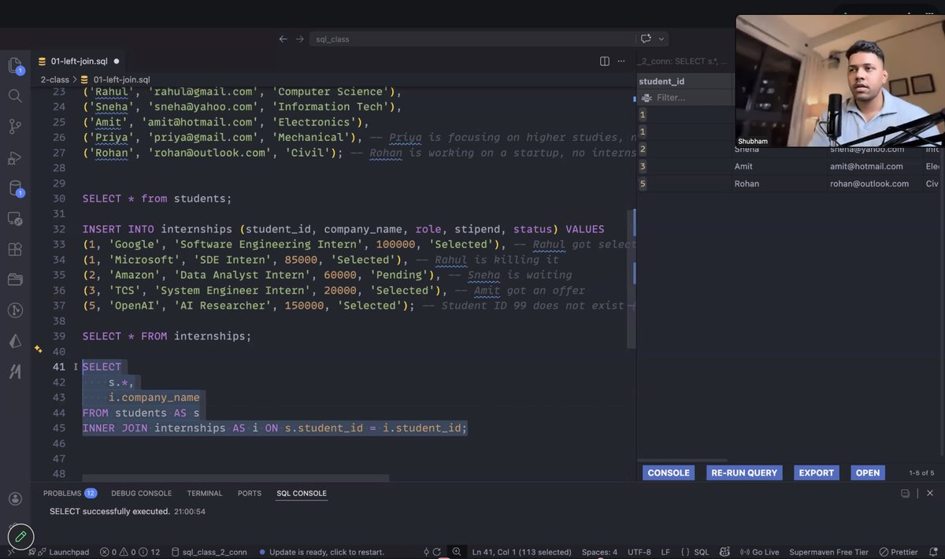This screenshot has width=945, height=559.
Task: Click the 2-class breadcrumb folder
Action: [54, 80]
